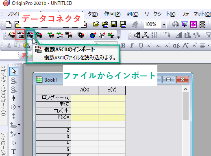
Task: Click the 単位 cell in column B
Action: (x=112, y=104)
